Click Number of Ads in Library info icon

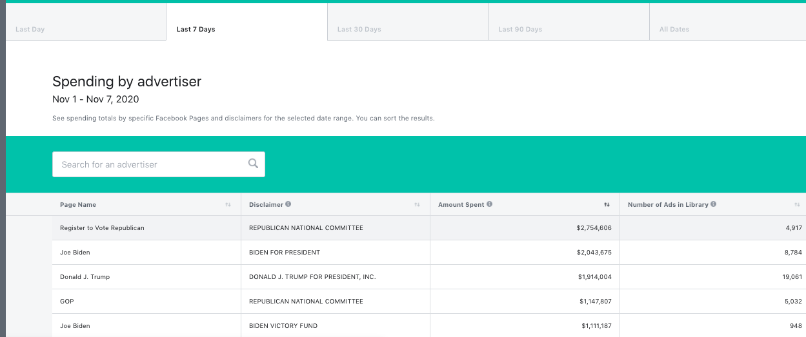[x=713, y=204]
